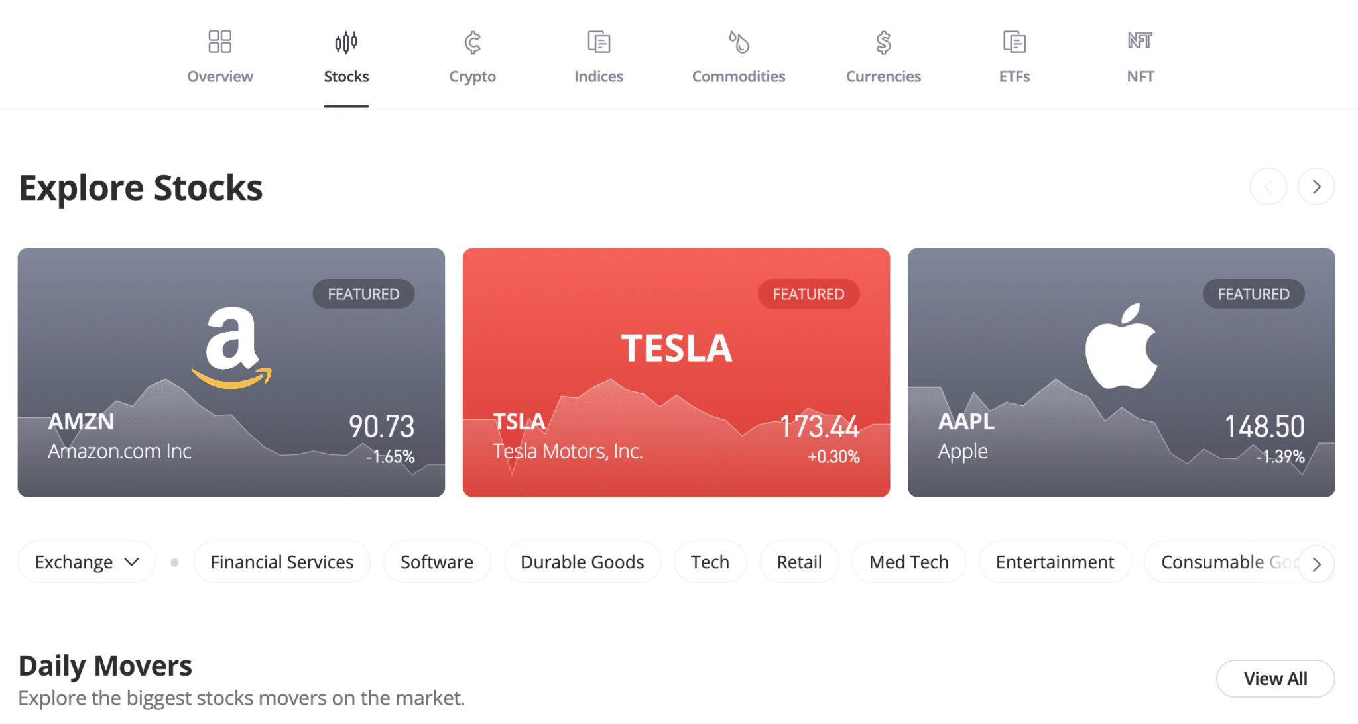Viewport: 1358px width, 724px height.
Task: Click the Overview grid icon
Action: click(219, 42)
